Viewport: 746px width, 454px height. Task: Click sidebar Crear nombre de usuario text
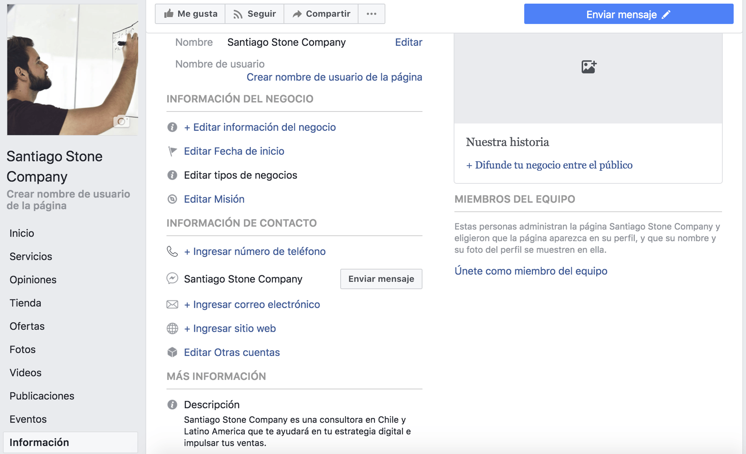pyautogui.click(x=68, y=199)
